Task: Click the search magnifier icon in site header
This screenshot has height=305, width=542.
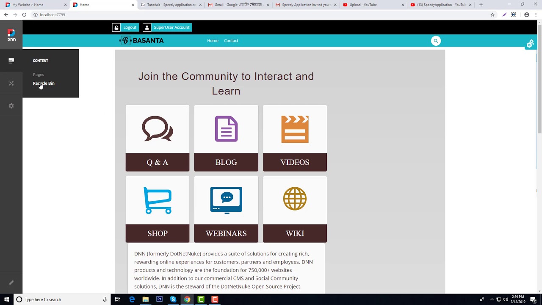Action: [436, 41]
